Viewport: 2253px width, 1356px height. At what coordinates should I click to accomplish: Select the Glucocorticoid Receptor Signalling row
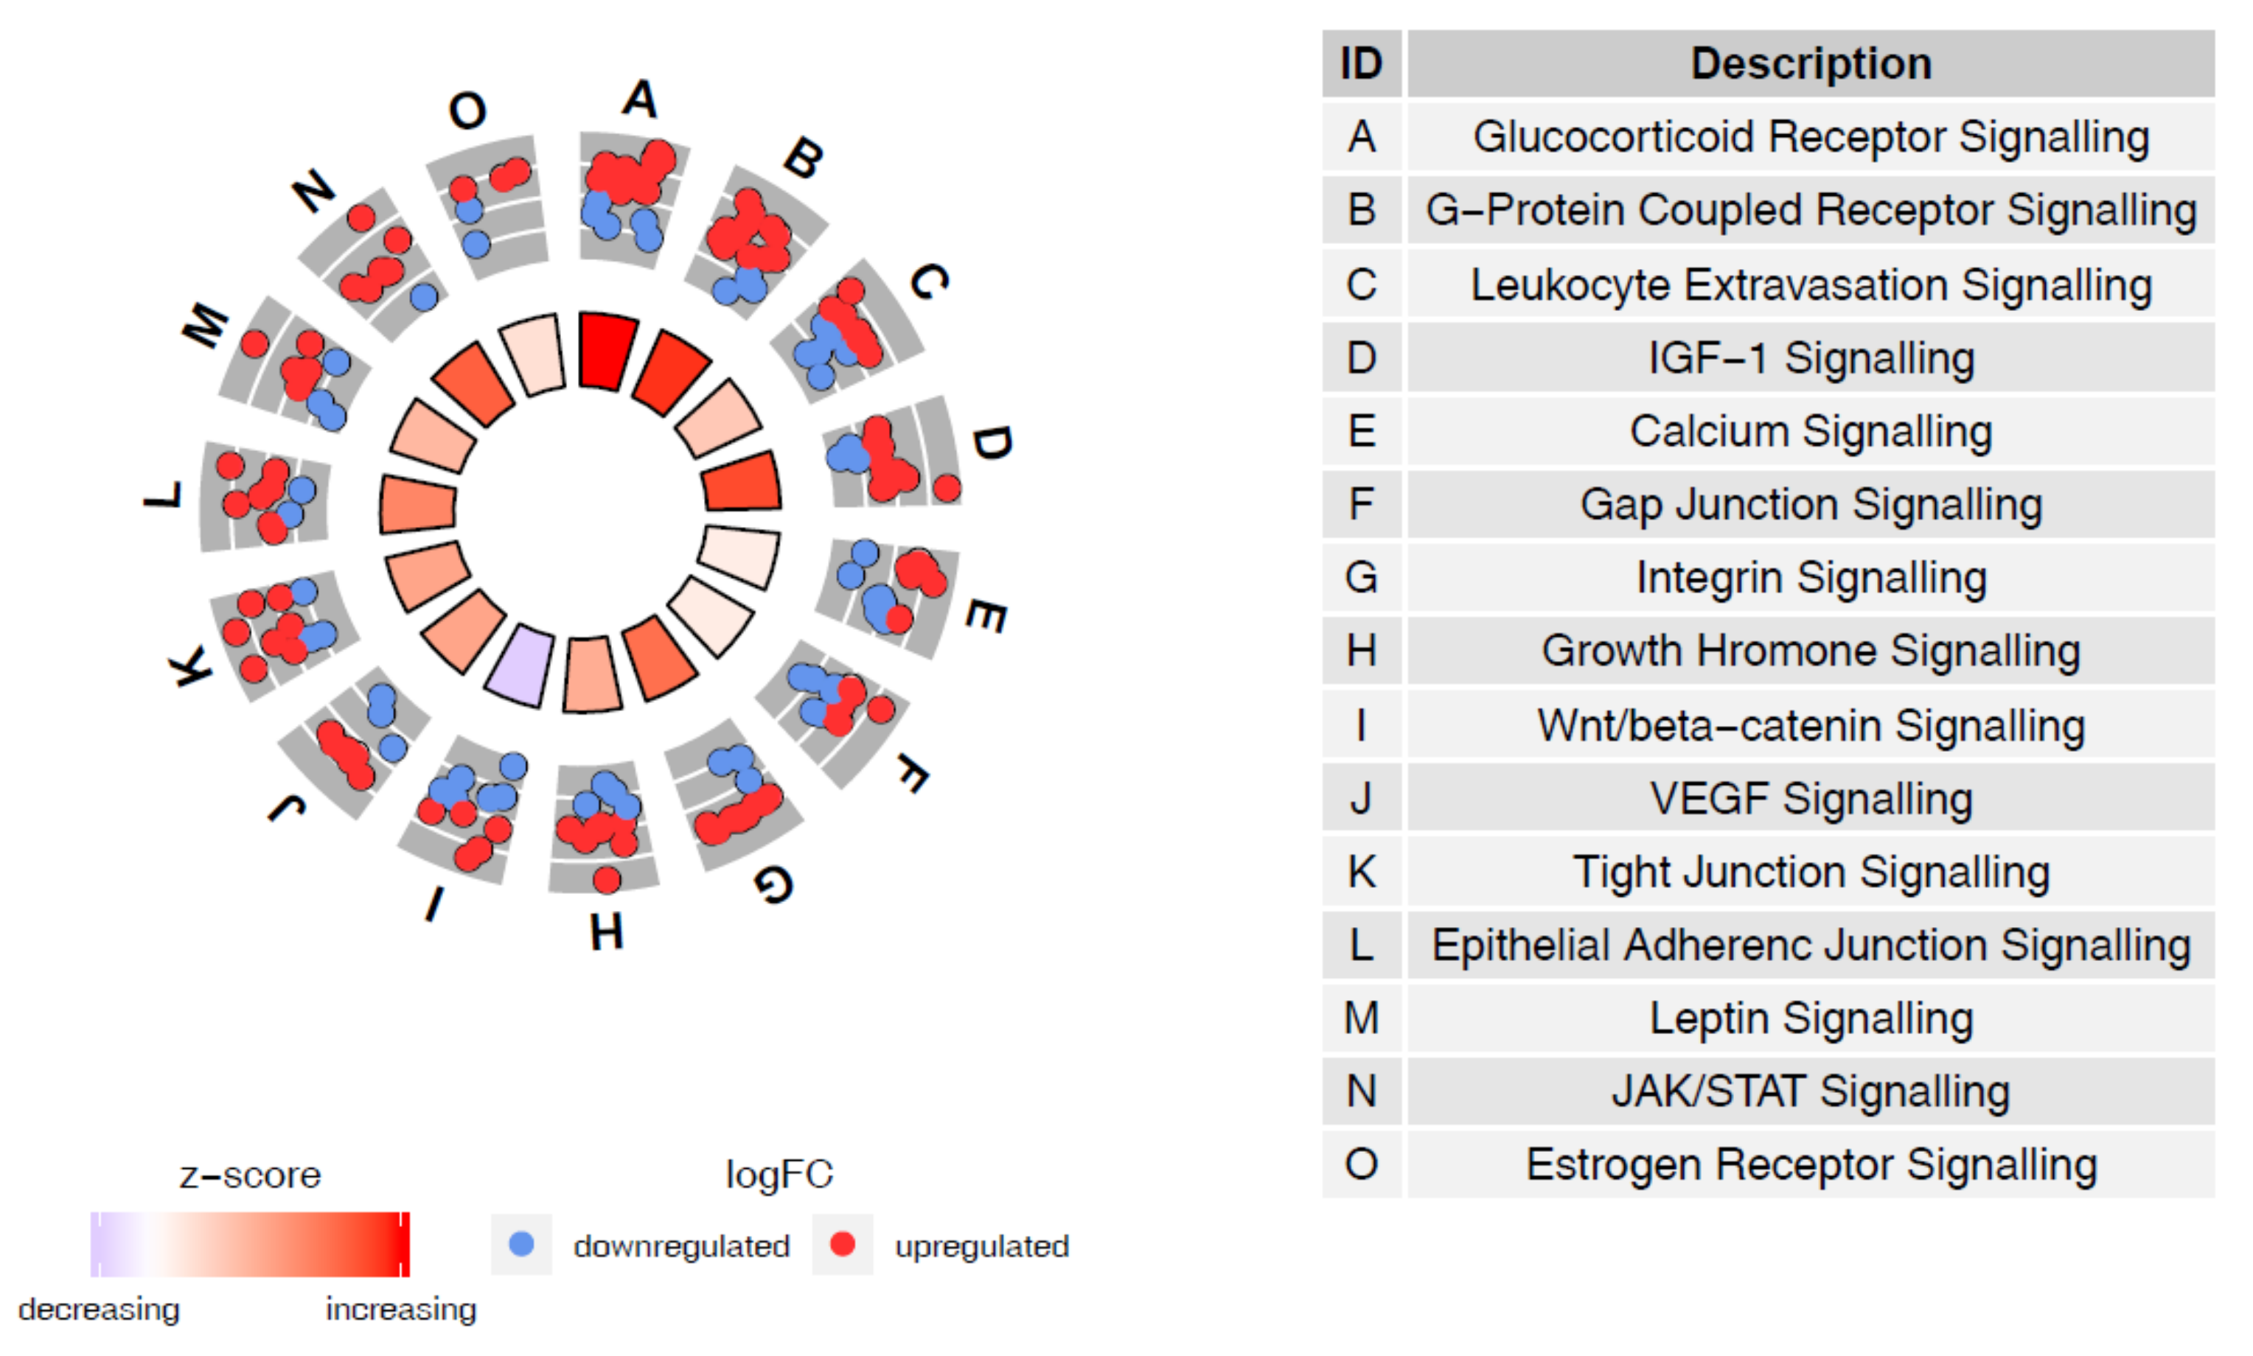pyautogui.click(x=1810, y=137)
